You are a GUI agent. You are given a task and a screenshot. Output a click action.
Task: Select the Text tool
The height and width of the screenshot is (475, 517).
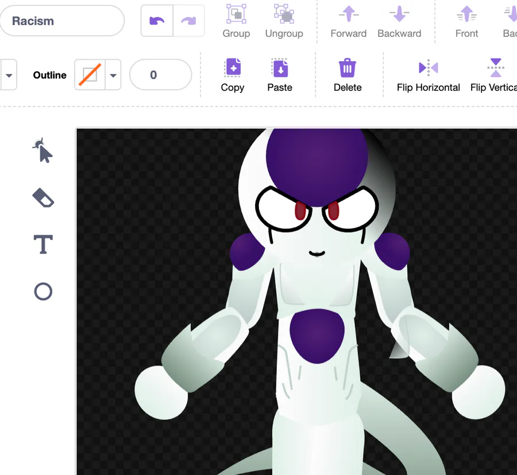point(43,244)
